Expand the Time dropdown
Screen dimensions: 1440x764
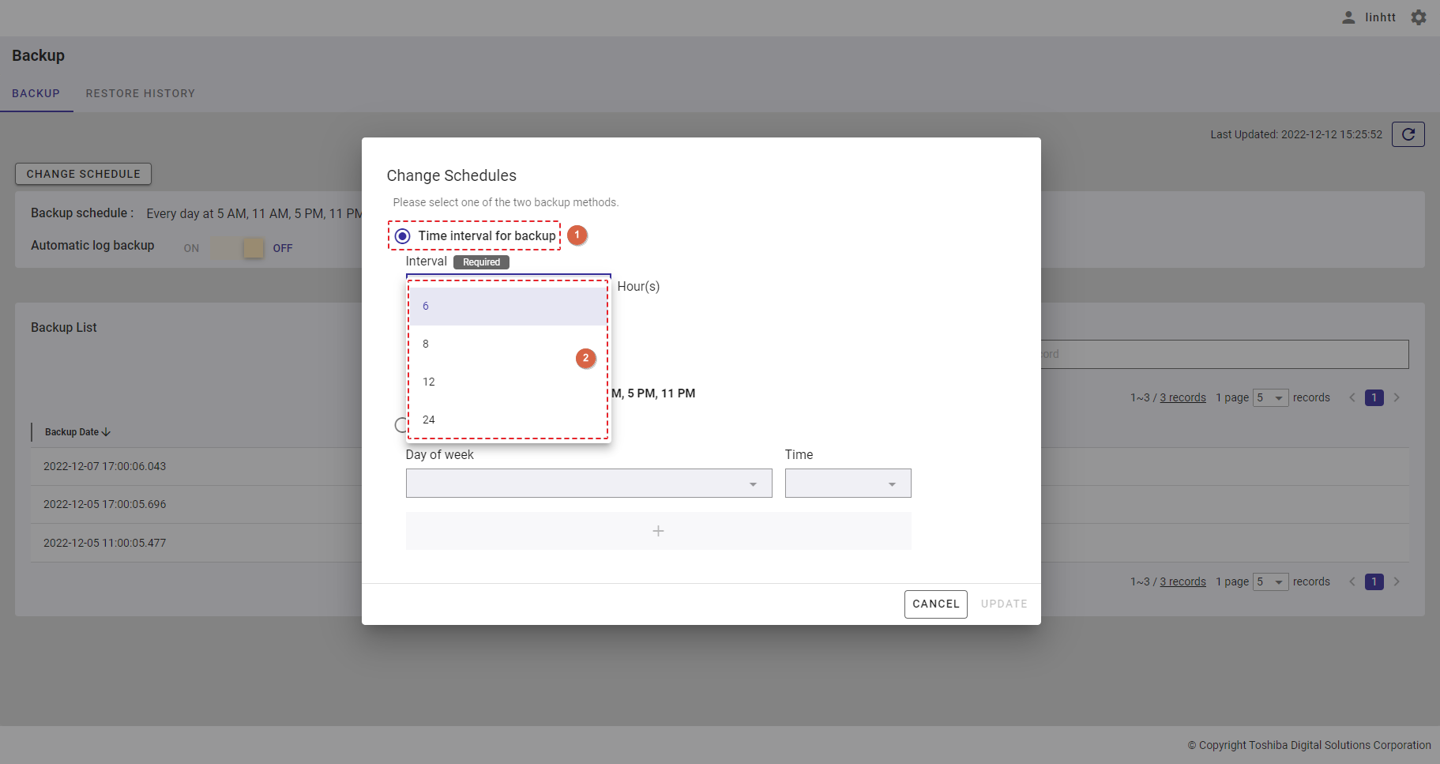[848, 484]
